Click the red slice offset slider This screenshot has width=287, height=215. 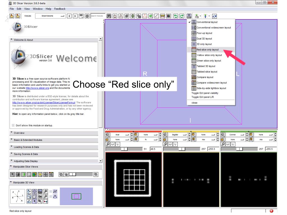click(x=124, y=149)
